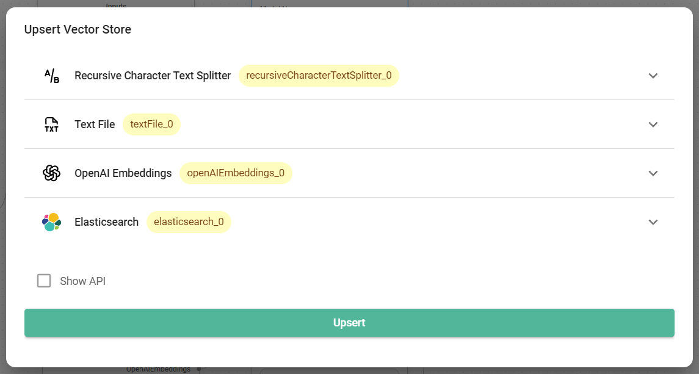Click the Show API label text
Screen dimensions: 699x374
pyautogui.click(x=82, y=281)
